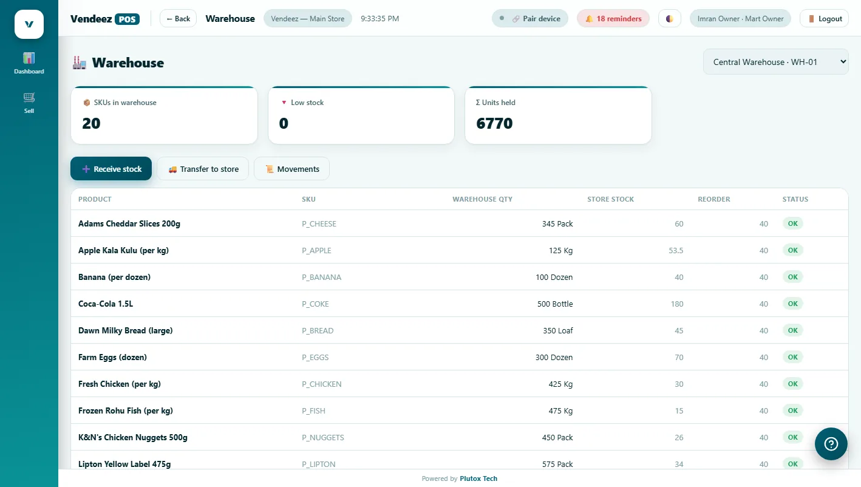Click the P_BREAD SKU cell
The width and height of the screenshot is (861, 487).
318,330
